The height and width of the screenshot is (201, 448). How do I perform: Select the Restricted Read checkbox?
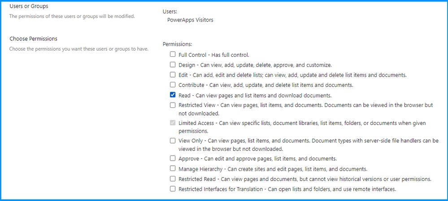pyautogui.click(x=173, y=179)
